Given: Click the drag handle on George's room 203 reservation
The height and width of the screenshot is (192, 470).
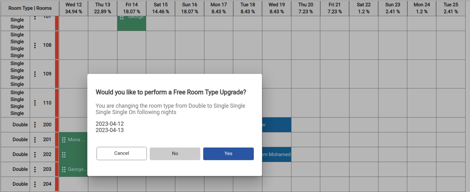Looking at the screenshot, I should [x=64, y=169].
